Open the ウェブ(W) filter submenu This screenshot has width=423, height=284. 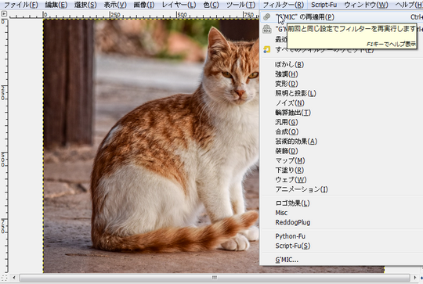pos(342,180)
